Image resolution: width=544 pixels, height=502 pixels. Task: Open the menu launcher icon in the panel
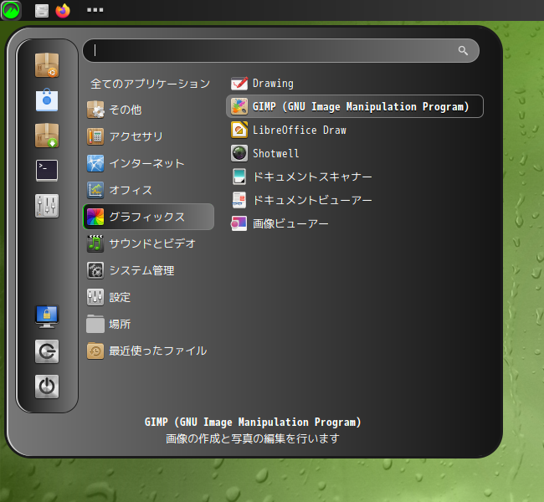11,10
